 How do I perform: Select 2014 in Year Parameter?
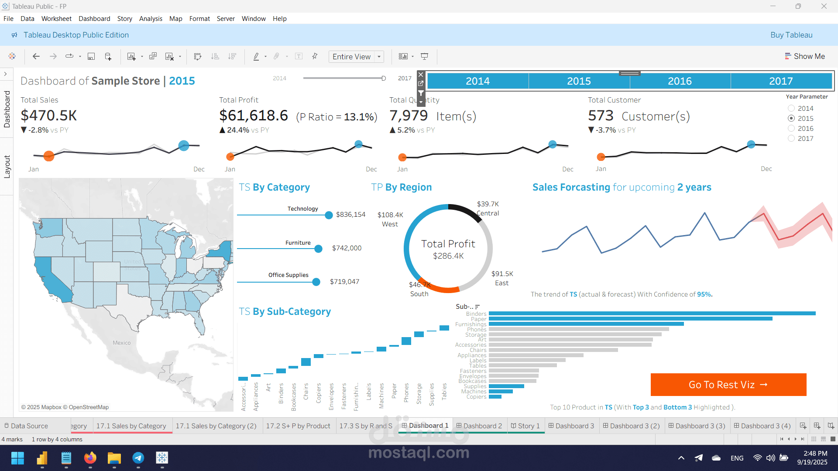[791, 108]
